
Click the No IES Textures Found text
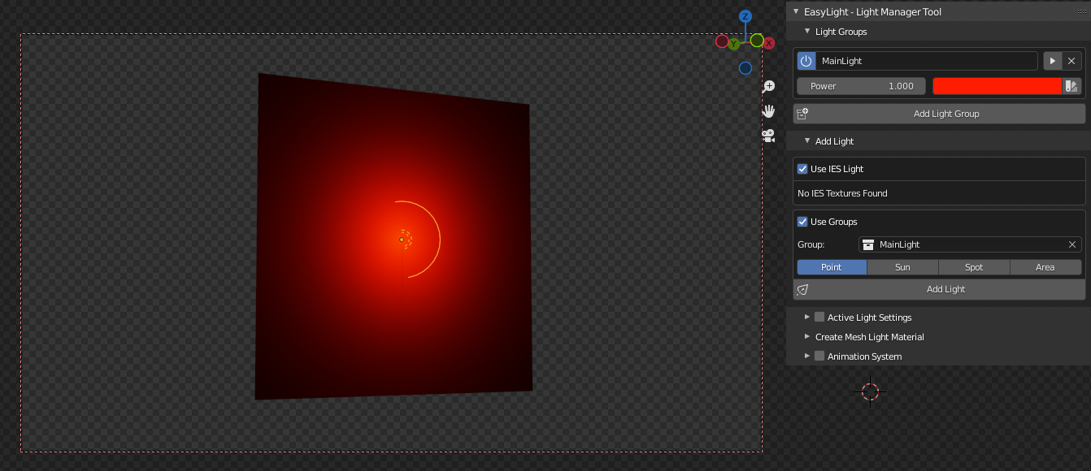coord(842,193)
